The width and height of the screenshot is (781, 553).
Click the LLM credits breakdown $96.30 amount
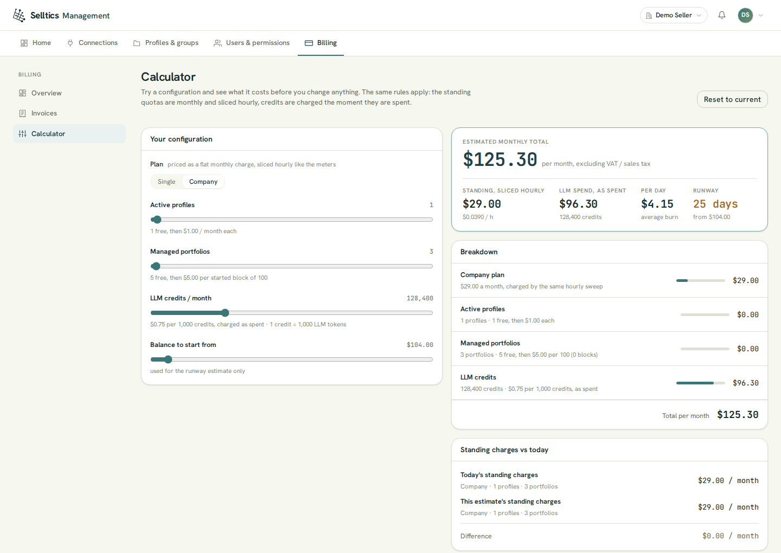[x=746, y=383]
